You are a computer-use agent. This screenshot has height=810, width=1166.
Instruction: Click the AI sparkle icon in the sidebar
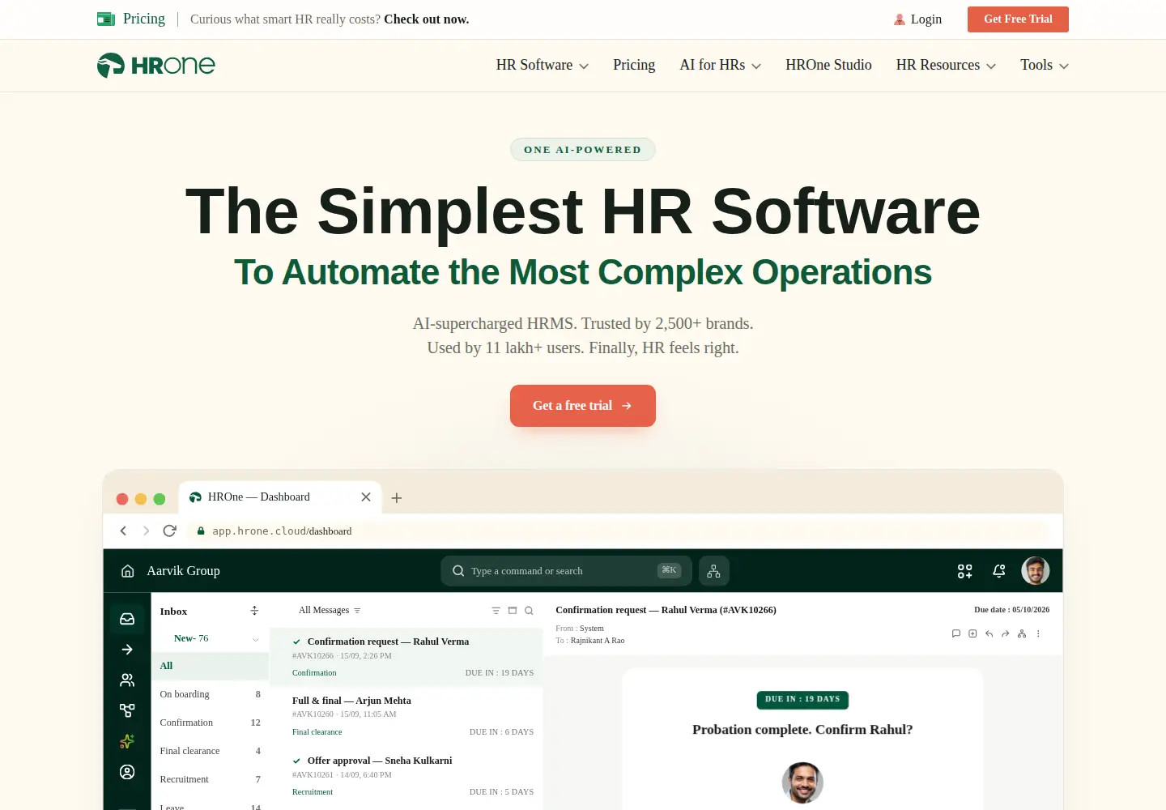127,741
